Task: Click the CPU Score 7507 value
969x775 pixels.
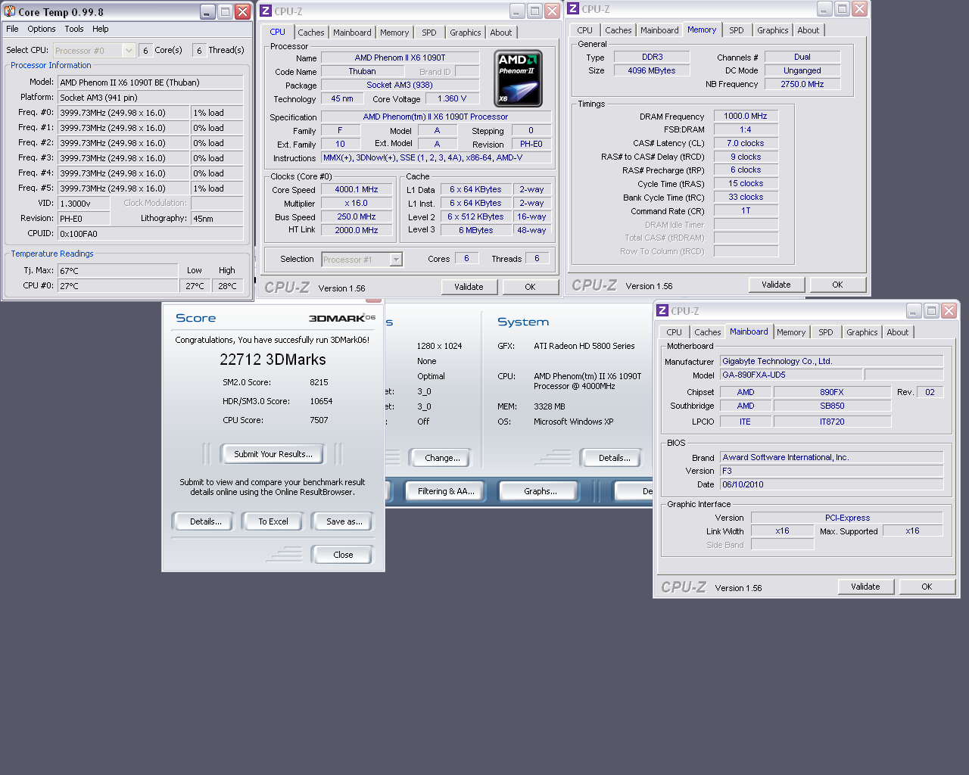Action: click(x=319, y=420)
